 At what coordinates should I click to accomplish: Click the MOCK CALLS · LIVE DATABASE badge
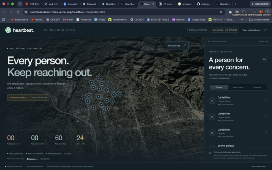tap(225, 30)
